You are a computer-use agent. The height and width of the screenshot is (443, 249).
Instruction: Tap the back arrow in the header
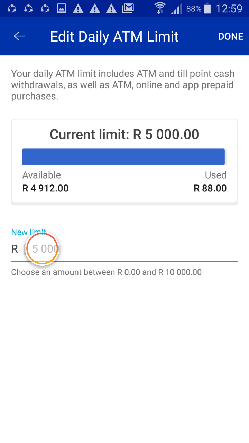[19, 36]
